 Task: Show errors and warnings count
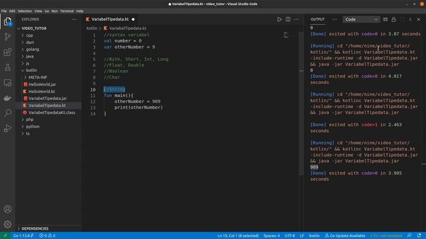pyautogui.click(x=47, y=236)
